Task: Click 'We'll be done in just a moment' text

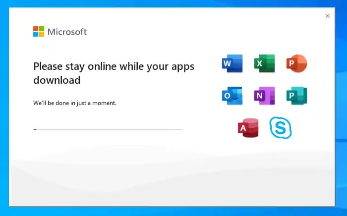Action: 75,103
